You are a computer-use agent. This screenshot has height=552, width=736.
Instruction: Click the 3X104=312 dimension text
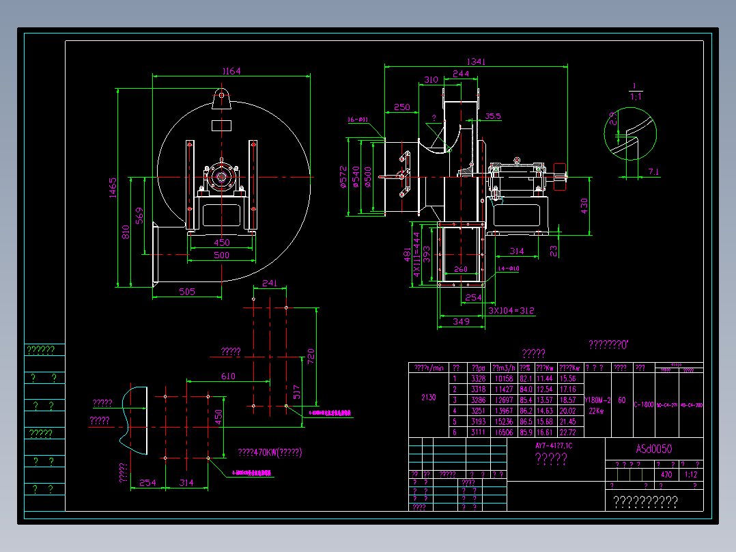click(511, 311)
